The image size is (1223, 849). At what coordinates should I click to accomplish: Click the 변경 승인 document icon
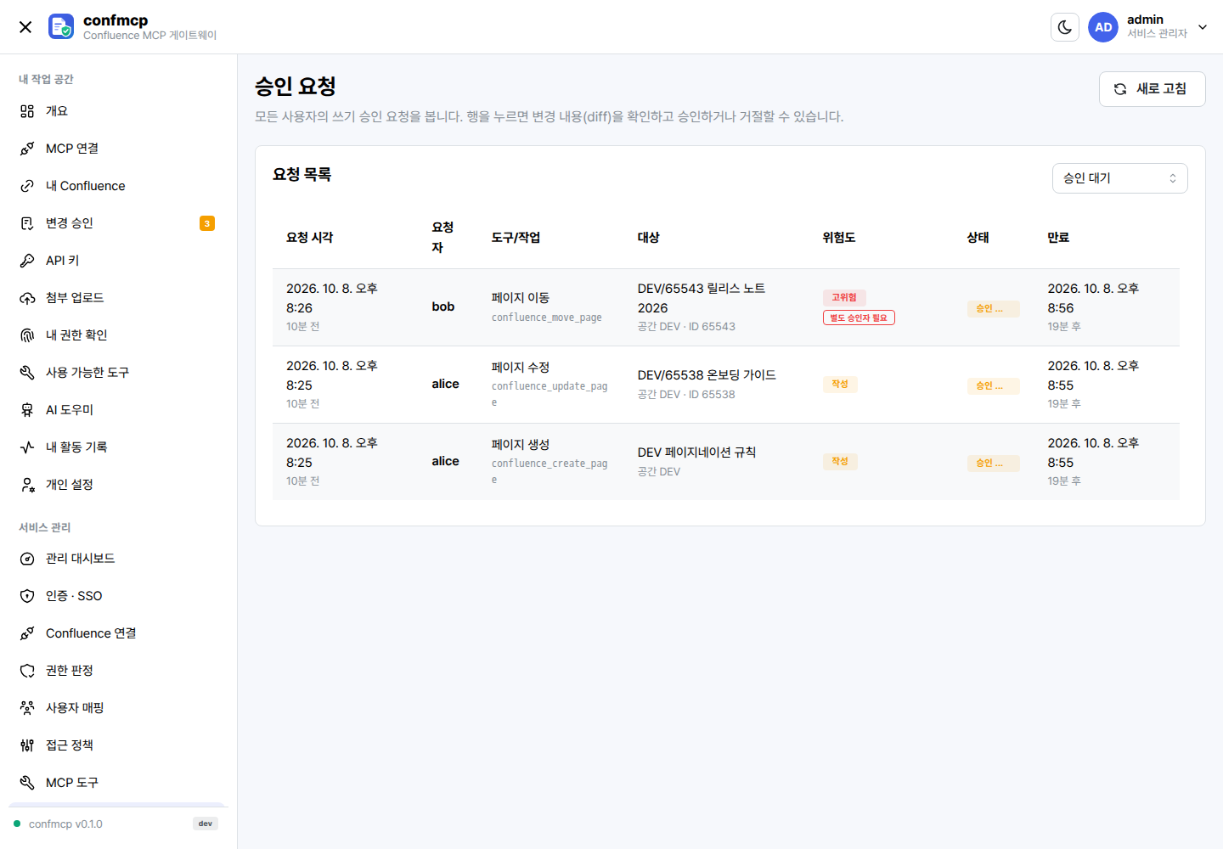[27, 223]
